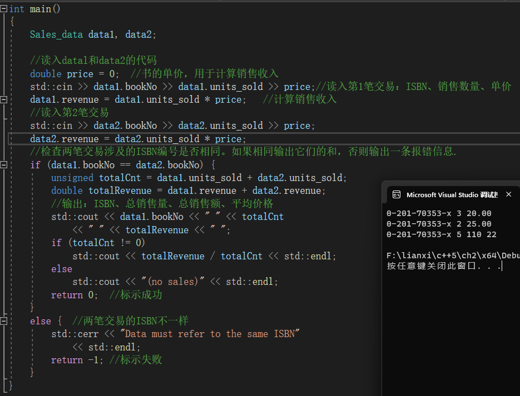Collapse the if (data1.bookNo == data2.bookNo) block
This screenshot has width=520, height=396.
tap(4, 165)
